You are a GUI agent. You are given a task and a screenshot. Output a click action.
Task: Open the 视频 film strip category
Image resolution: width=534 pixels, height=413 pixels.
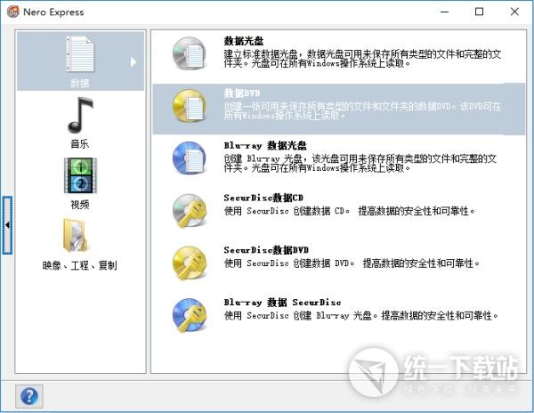point(79,176)
